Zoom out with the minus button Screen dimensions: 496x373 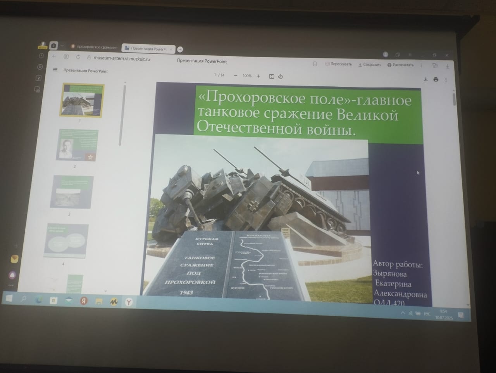236,76
